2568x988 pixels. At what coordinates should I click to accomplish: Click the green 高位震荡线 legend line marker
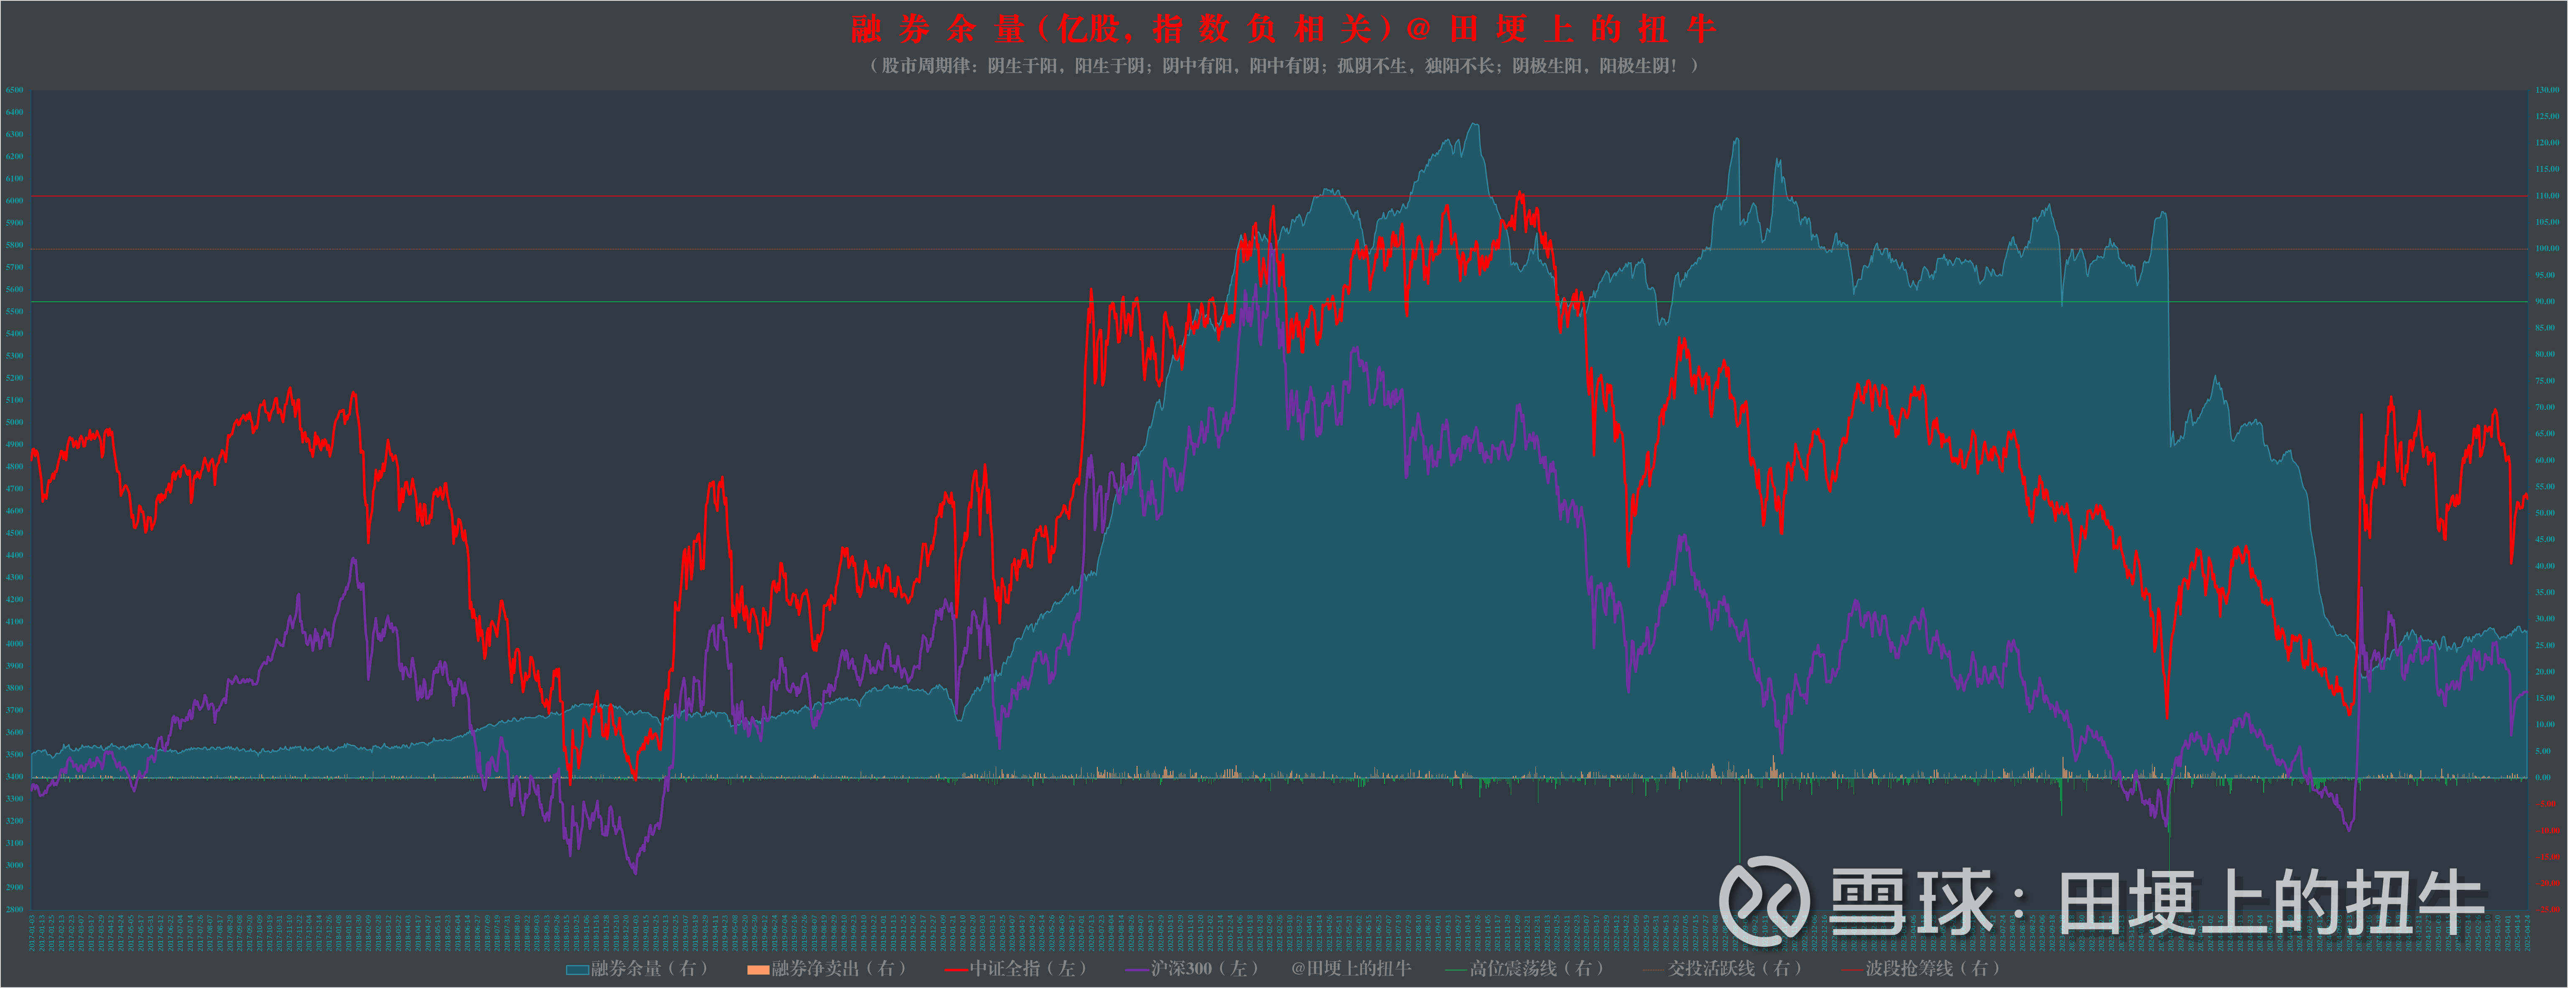pyautogui.click(x=1456, y=969)
